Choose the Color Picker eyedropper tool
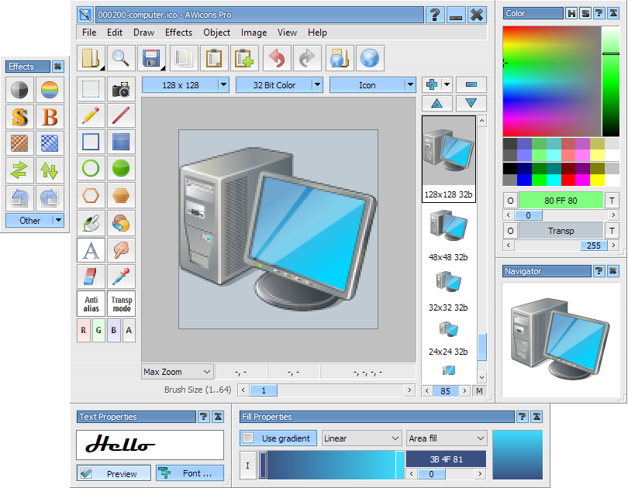 121,277
